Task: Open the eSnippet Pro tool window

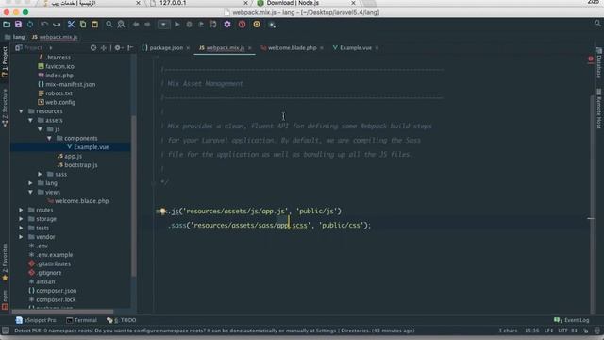Action: tap(36, 320)
